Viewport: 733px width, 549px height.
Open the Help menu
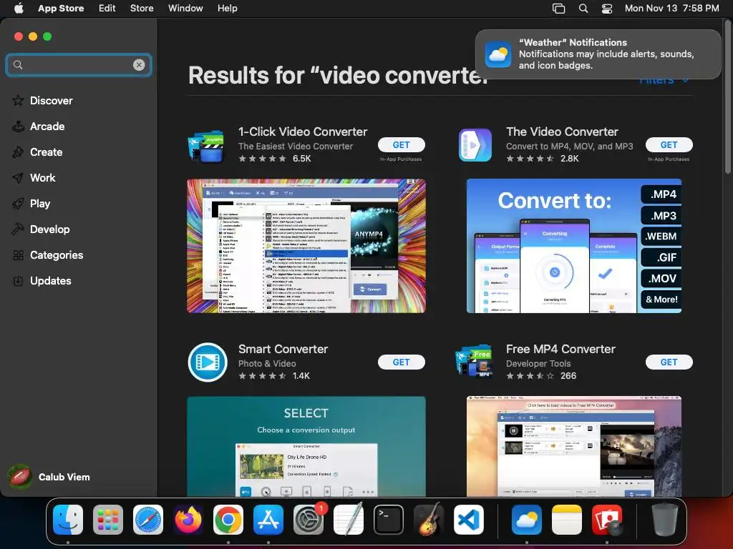(x=227, y=8)
